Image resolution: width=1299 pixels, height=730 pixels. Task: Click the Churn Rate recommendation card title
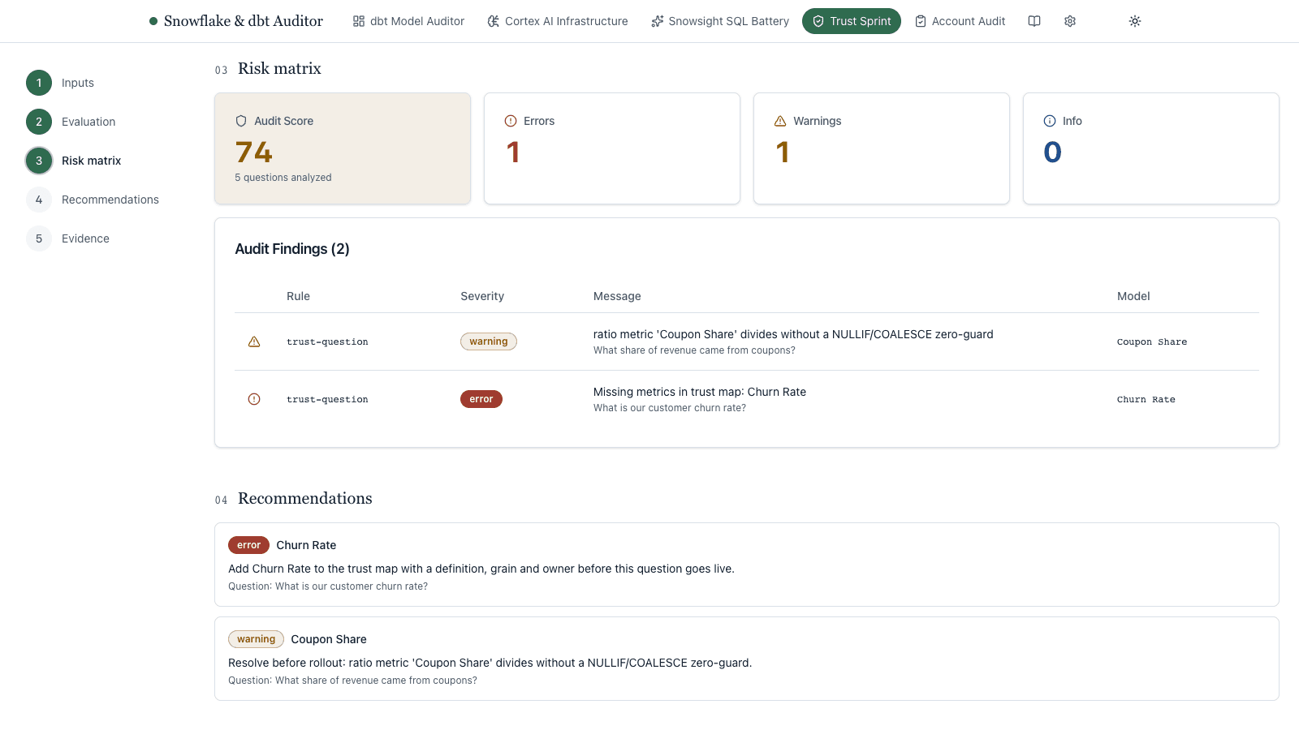(x=306, y=545)
